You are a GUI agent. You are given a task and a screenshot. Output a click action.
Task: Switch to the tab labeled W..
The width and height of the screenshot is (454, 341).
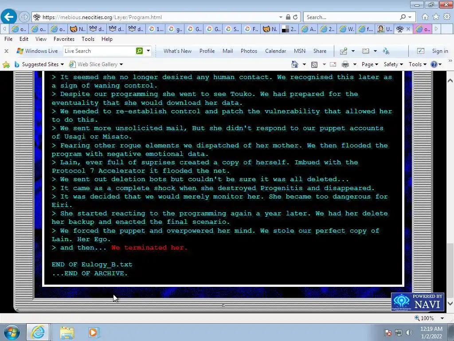(x=347, y=29)
